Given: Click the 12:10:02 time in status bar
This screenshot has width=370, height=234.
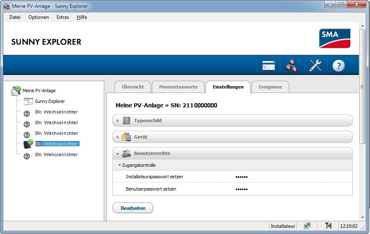Looking at the screenshot, I should pyautogui.click(x=349, y=226).
